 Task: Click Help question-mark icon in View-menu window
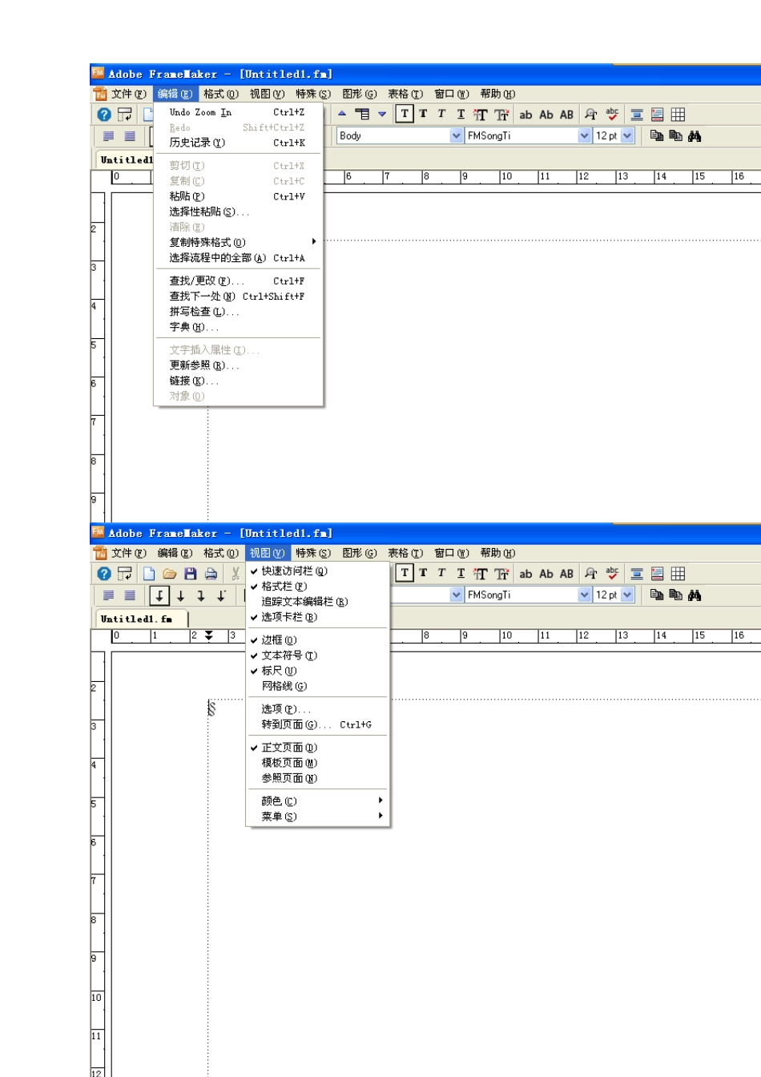[x=103, y=574]
